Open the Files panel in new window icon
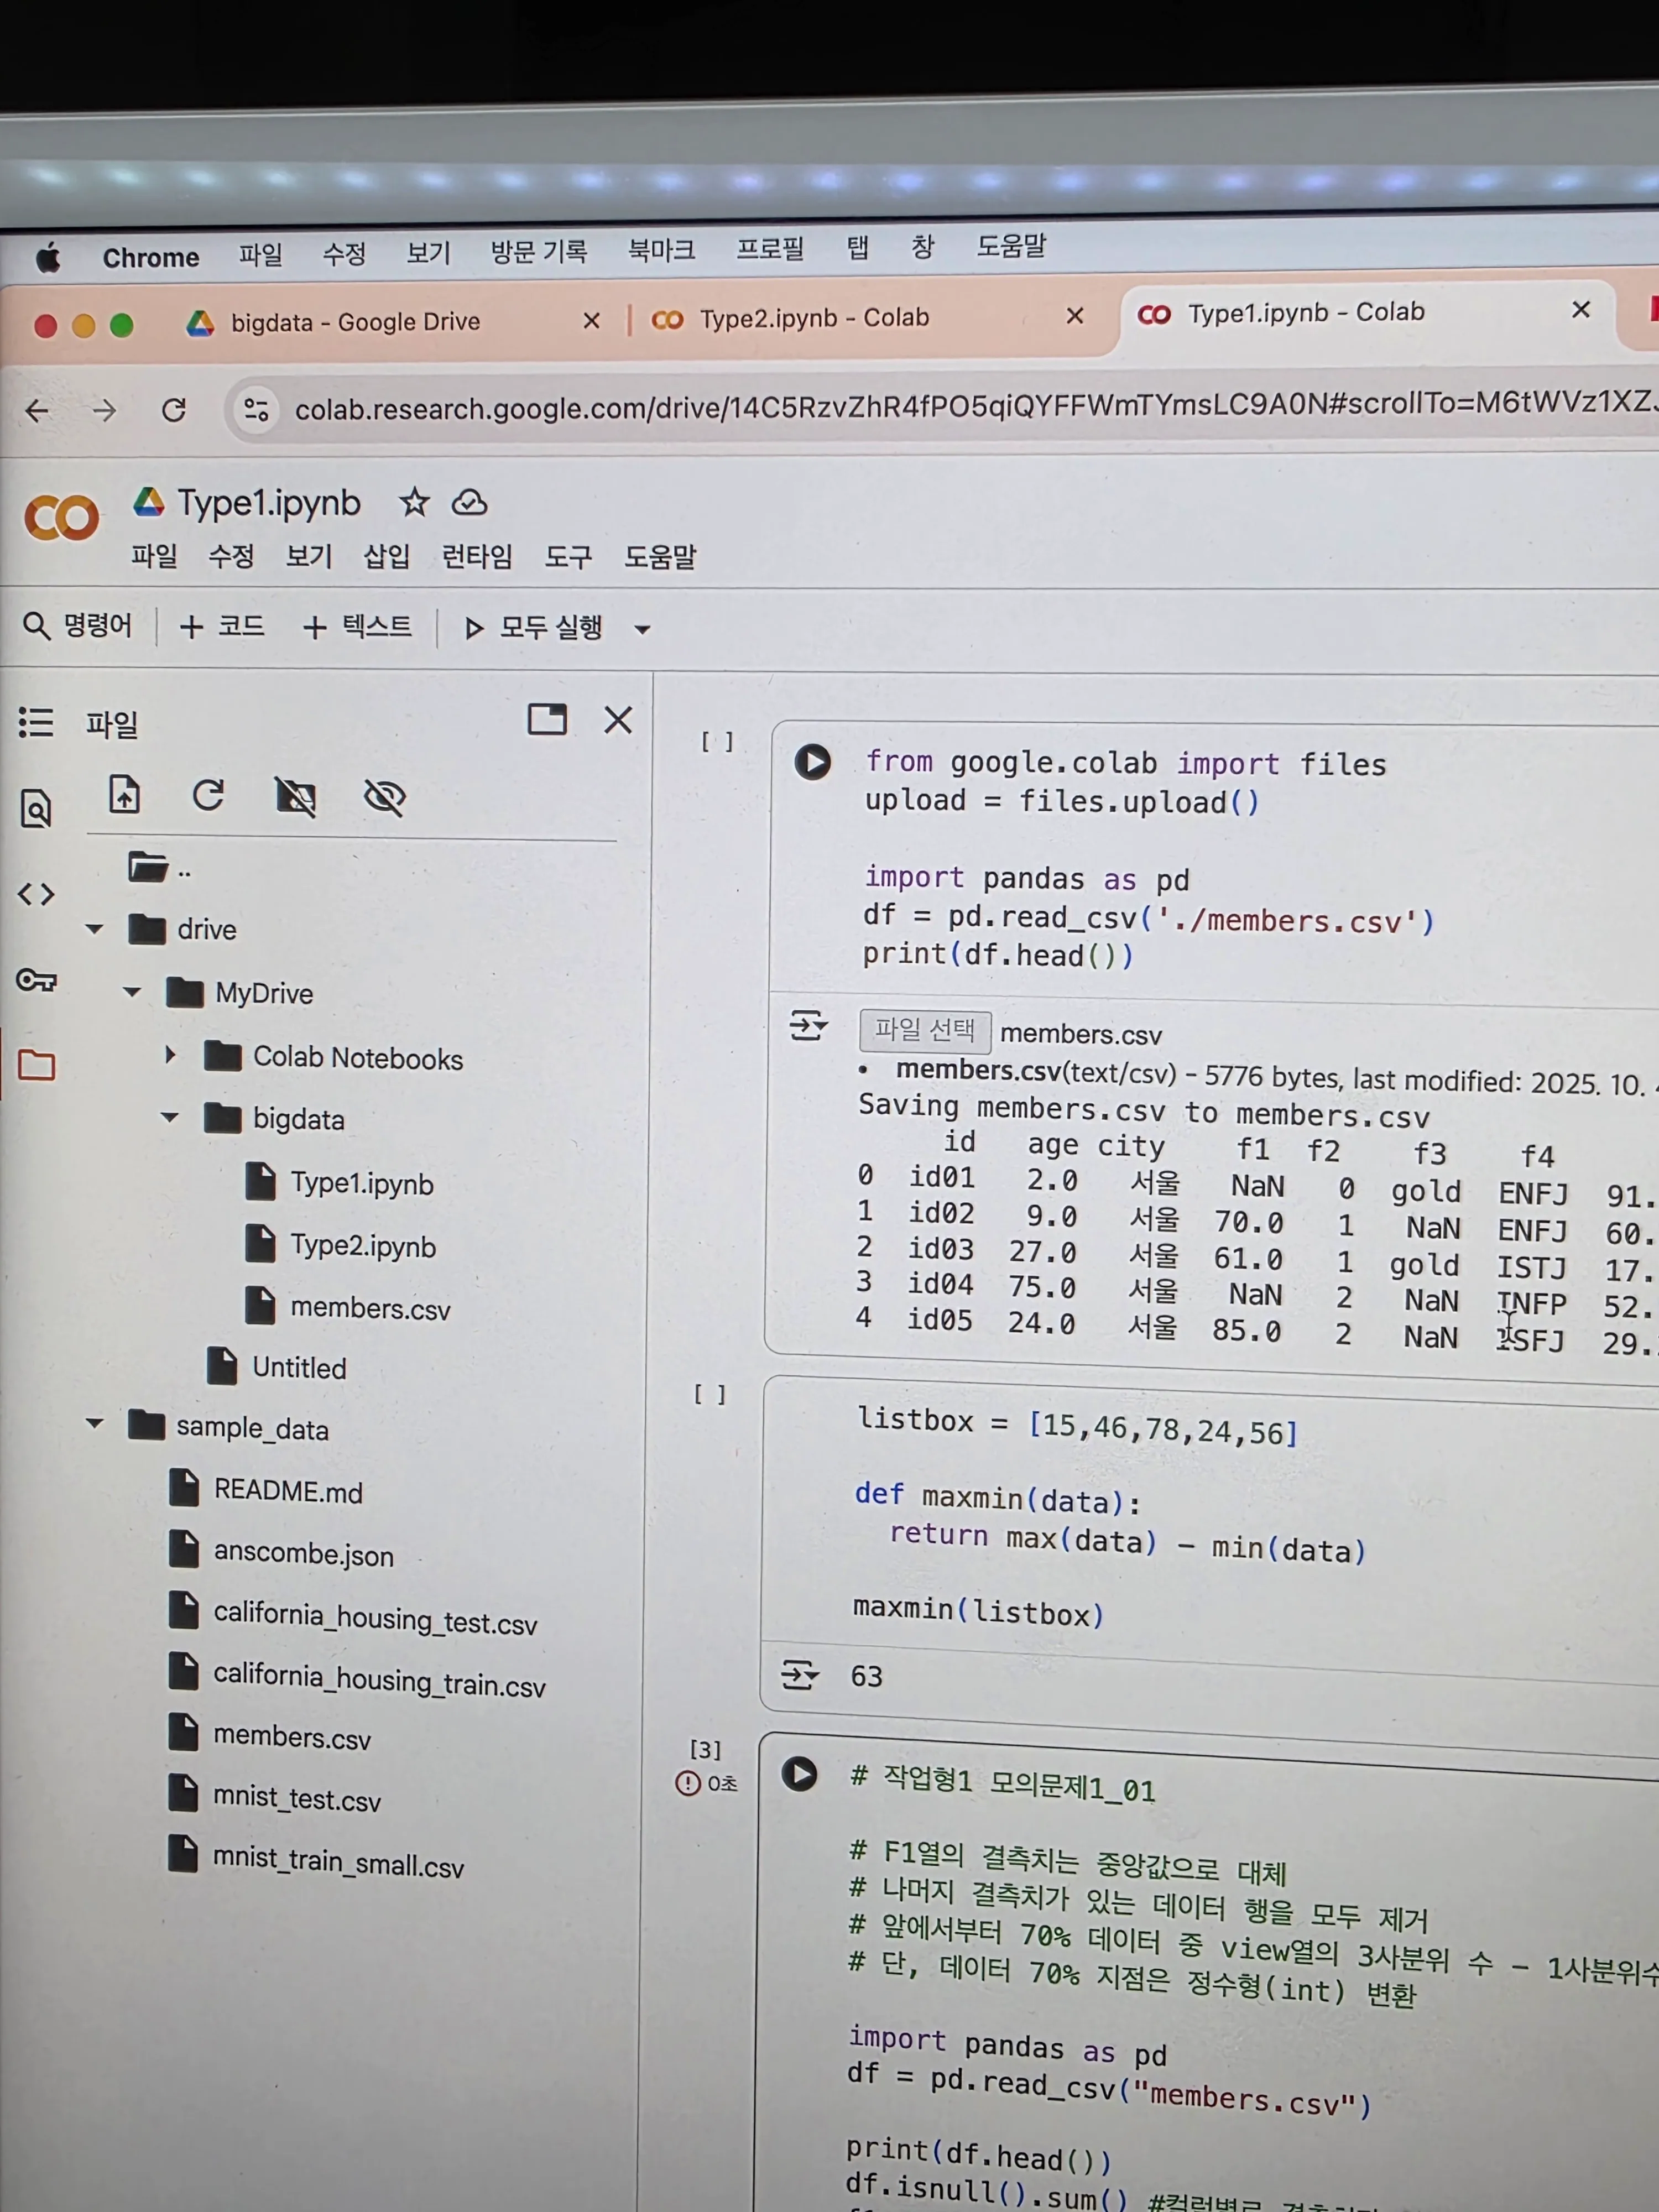This screenshot has height=2212, width=1659. tap(547, 719)
